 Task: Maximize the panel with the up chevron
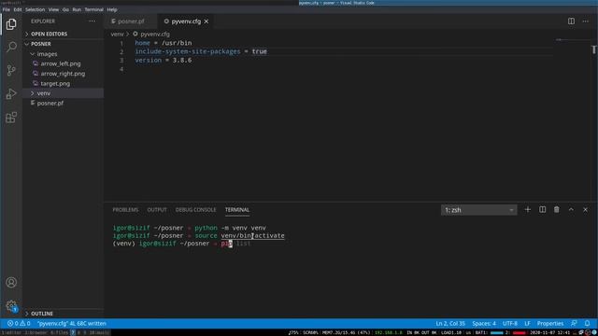(571, 209)
